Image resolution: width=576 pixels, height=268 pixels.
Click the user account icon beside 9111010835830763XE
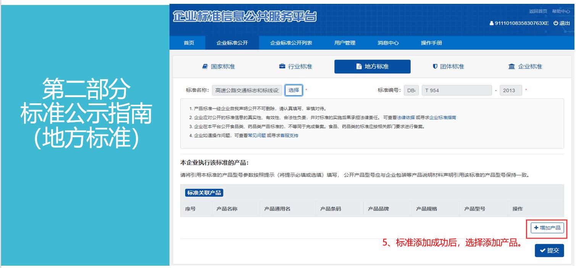point(492,23)
